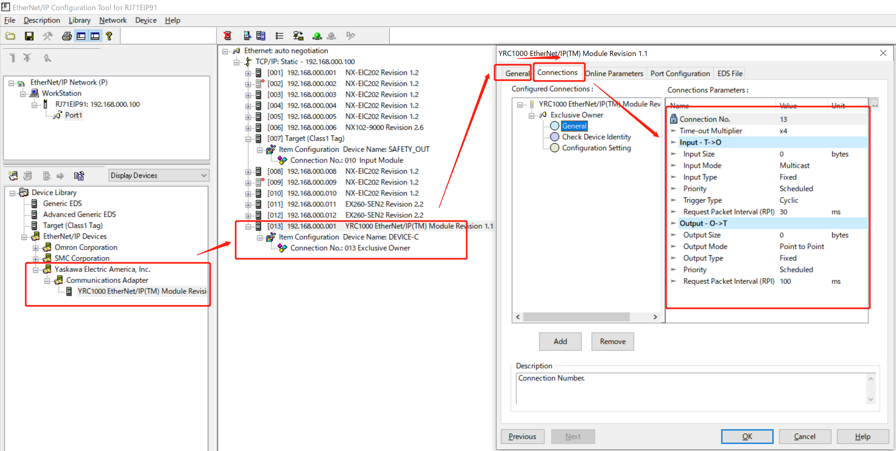
Task: Switch to the Online Parameters tab
Action: pyautogui.click(x=614, y=73)
